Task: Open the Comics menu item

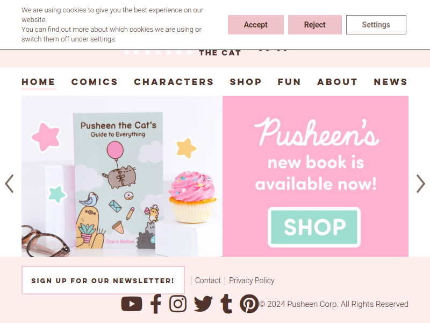Action: click(95, 82)
